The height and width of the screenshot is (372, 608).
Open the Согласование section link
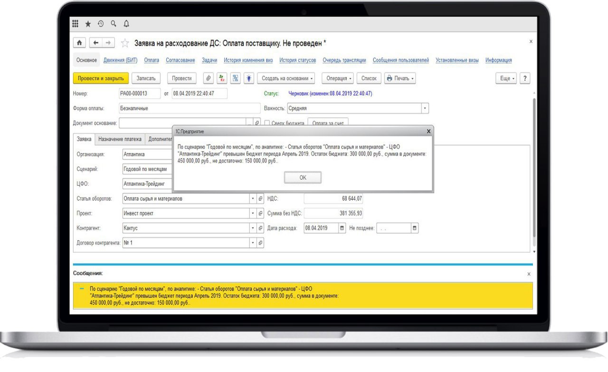tap(180, 60)
